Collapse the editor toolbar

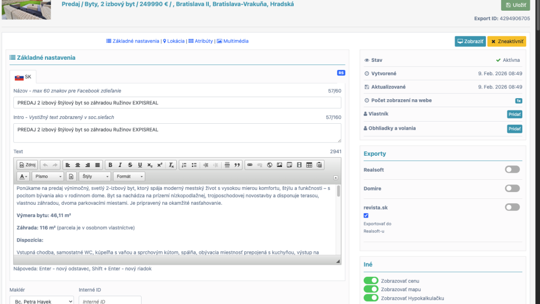pos(336,178)
